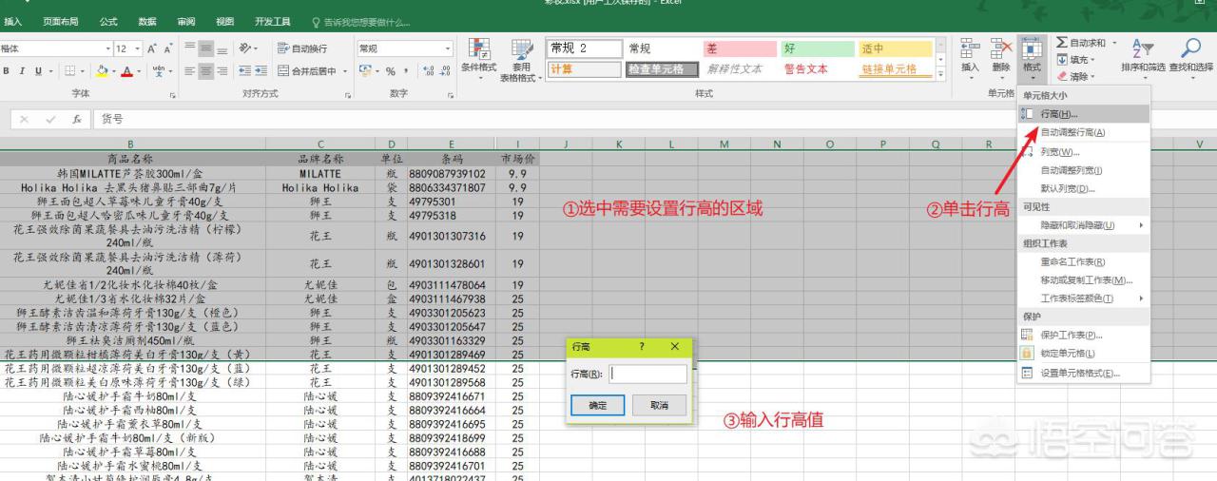Open the merge and center dropdown arrow
The height and width of the screenshot is (481, 1217).
(344, 71)
